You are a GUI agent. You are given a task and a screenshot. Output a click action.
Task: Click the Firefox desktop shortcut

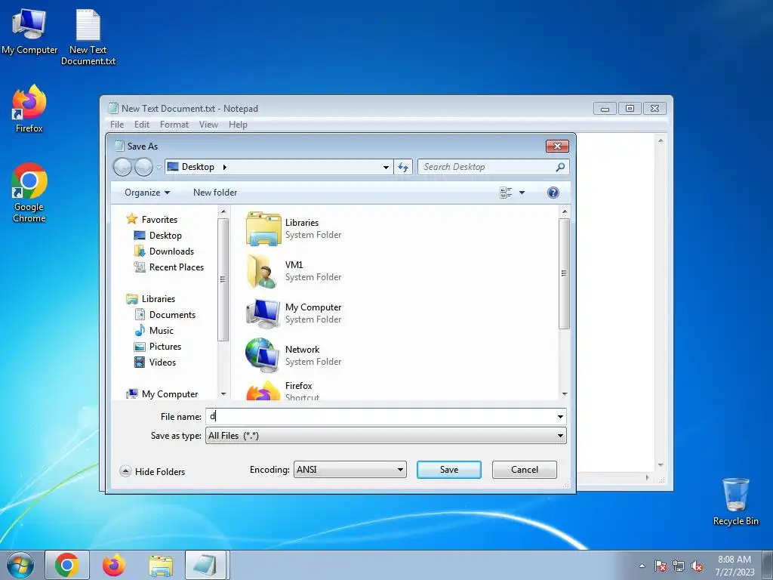pos(29,109)
